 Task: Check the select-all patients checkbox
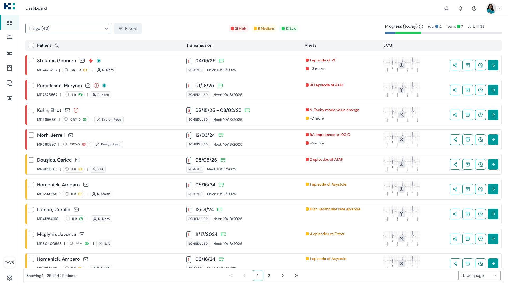pyautogui.click(x=31, y=45)
